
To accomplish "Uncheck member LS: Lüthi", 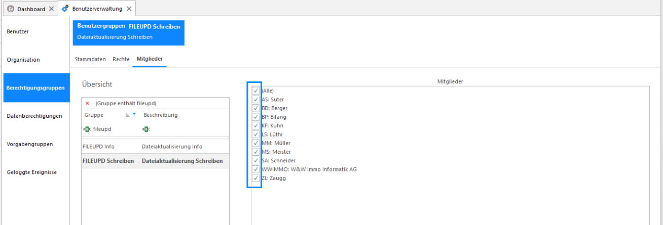I will coord(255,134).
